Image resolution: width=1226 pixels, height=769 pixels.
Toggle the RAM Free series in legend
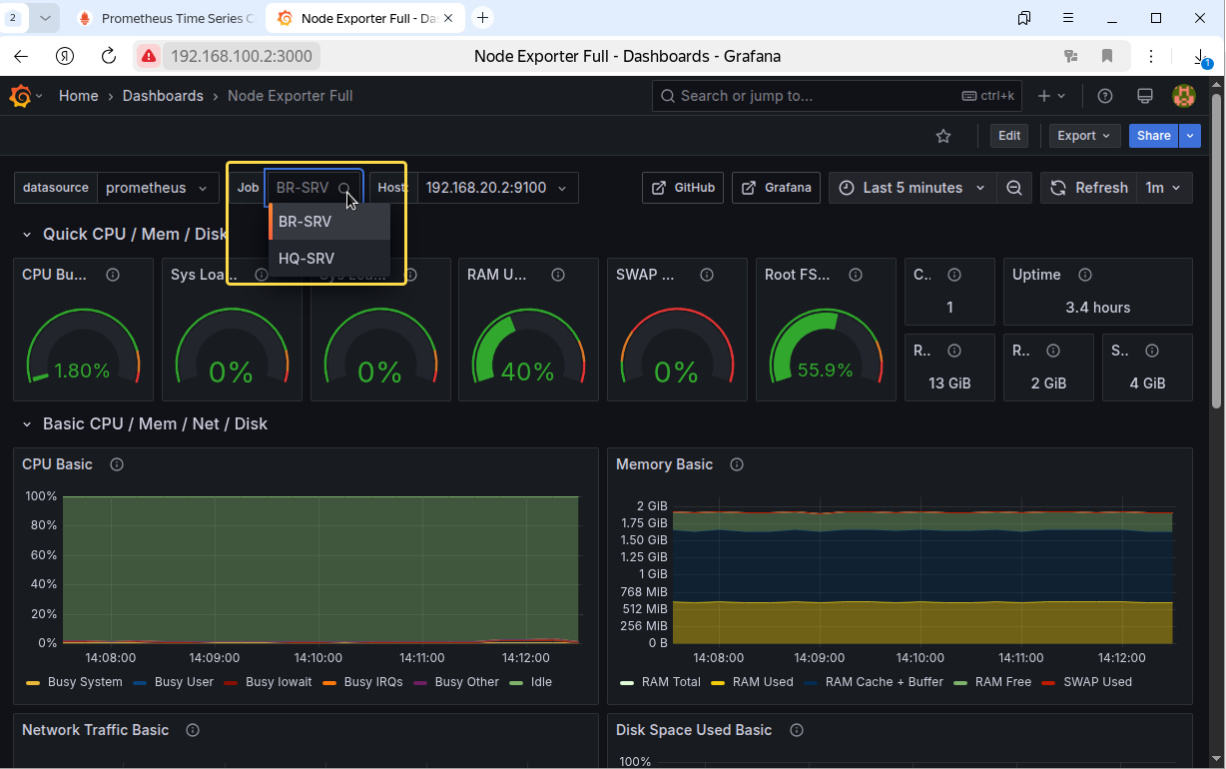1002,682
